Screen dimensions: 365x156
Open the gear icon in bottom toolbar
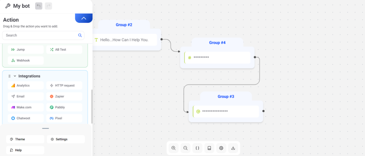221,148
